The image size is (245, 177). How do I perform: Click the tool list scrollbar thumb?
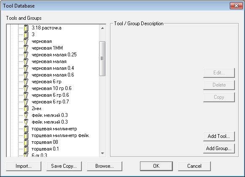tap(102, 58)
